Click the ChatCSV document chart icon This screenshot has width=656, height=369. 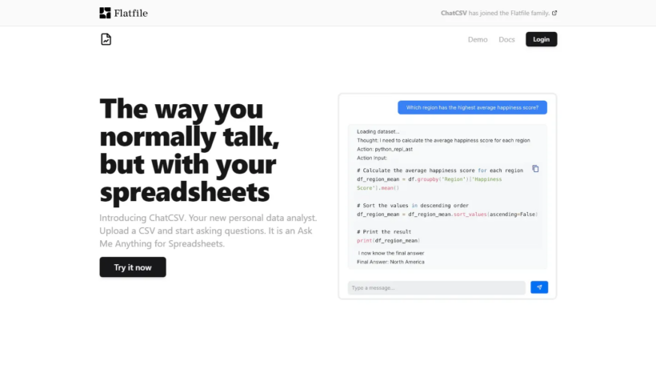tap(106, 39)
